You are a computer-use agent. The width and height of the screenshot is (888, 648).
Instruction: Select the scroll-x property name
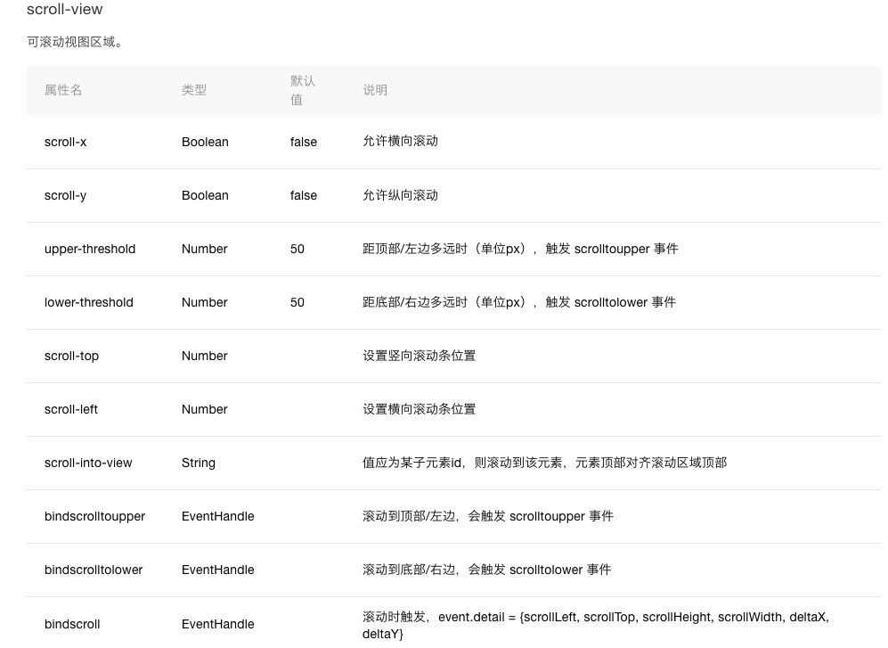click(x=66, y=142)
